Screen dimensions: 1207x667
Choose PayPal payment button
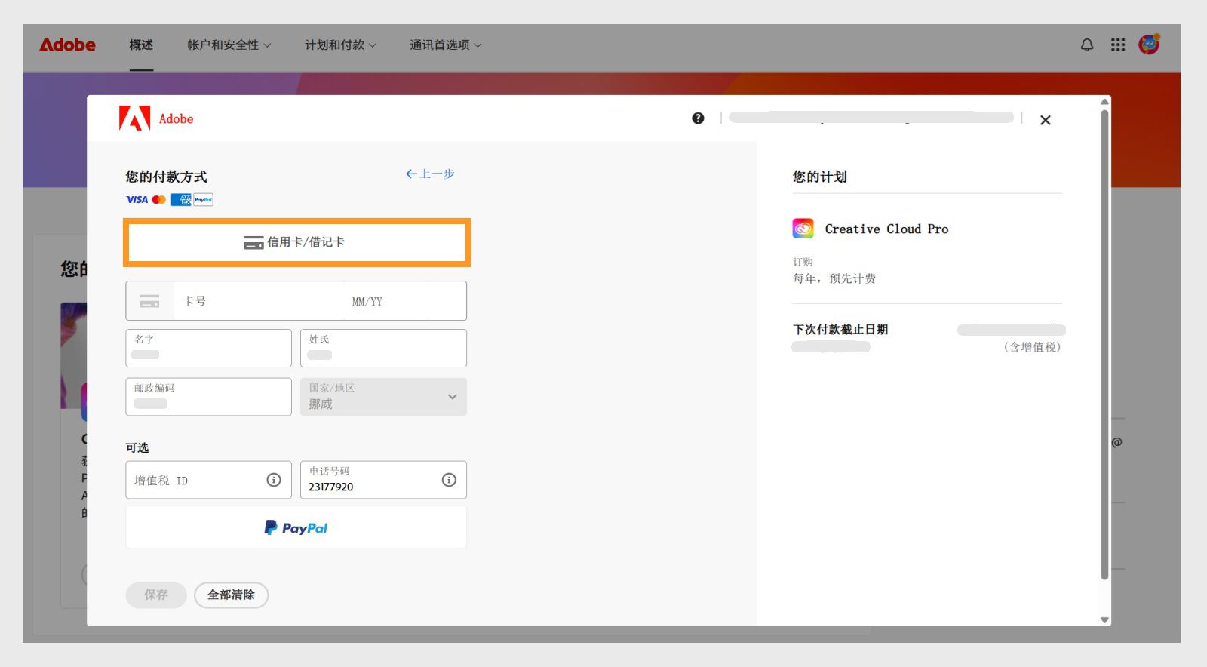click(x=296, y=527)
